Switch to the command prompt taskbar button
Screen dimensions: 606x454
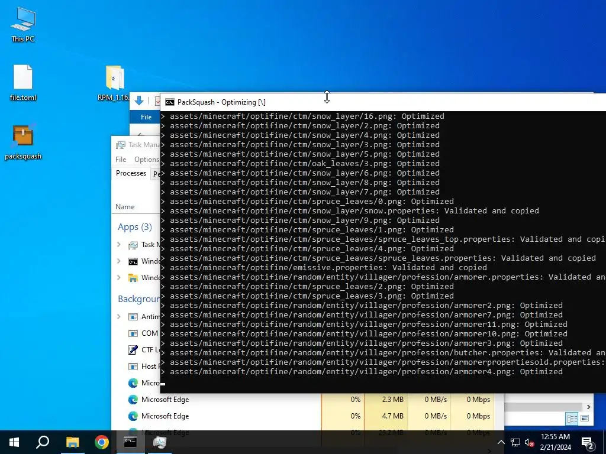(x=130, y=442)
